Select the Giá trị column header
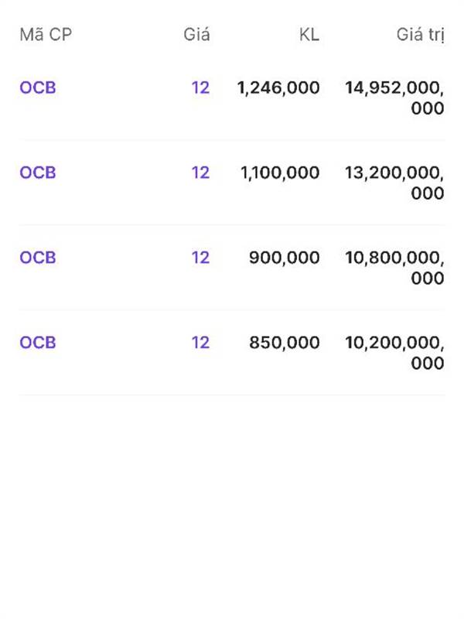Image resolution: width=464 pixels, height=619 pixels. point(420,35)
